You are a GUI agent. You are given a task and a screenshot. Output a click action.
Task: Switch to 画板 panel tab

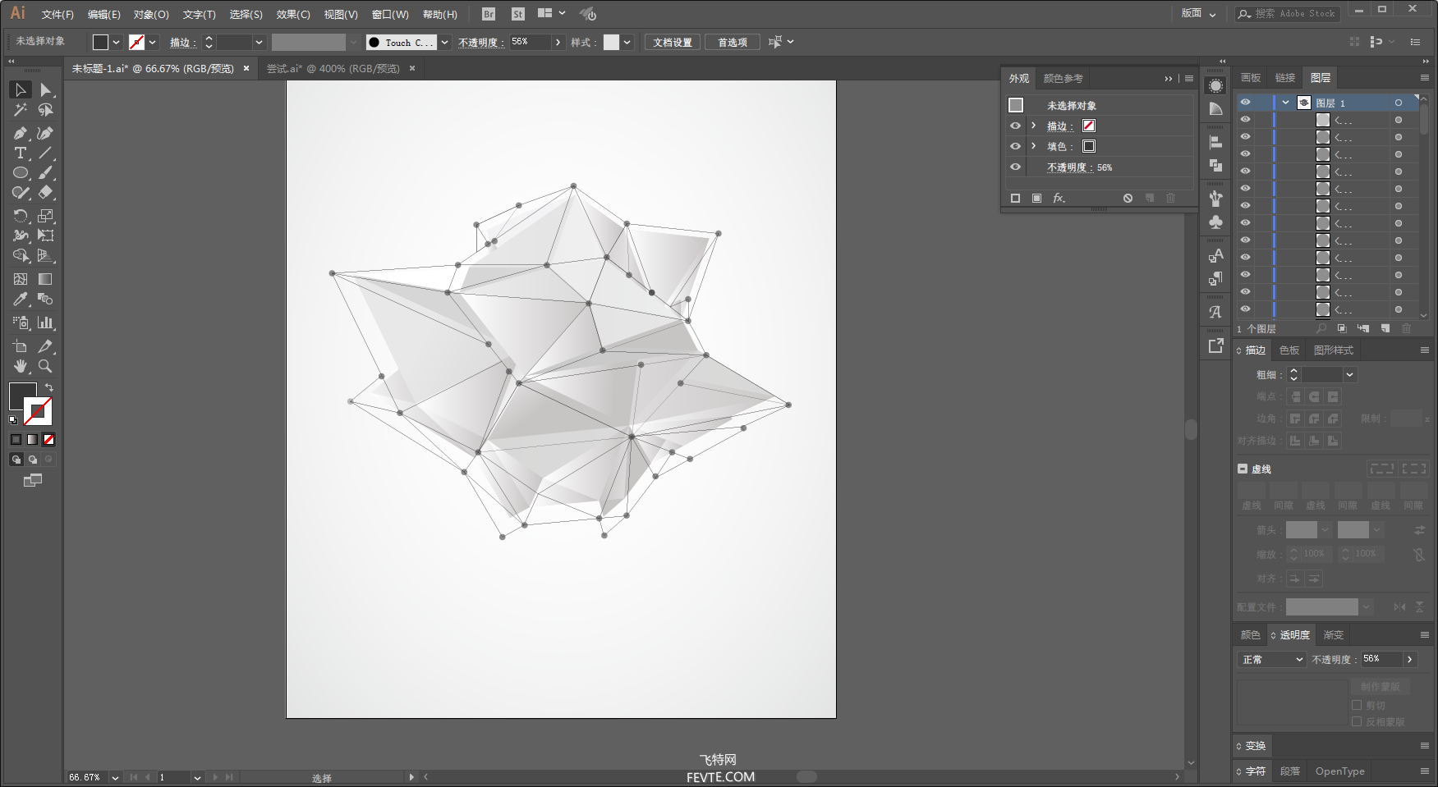(1251, 77)
